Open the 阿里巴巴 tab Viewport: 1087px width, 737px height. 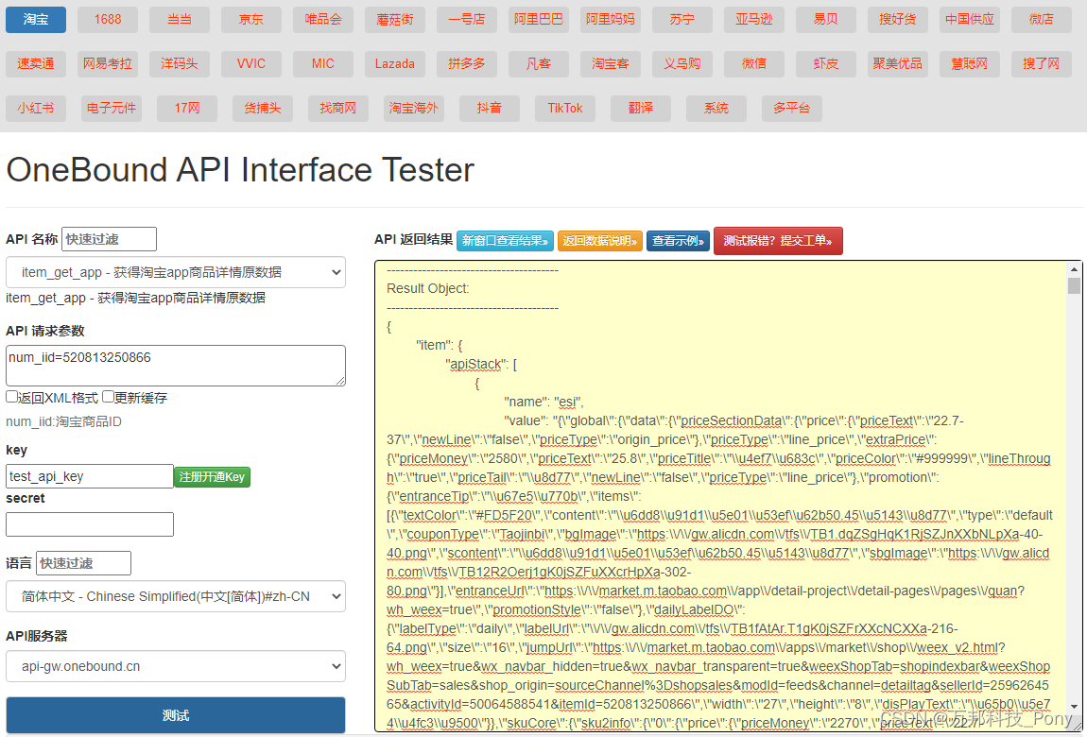(539, 20)
